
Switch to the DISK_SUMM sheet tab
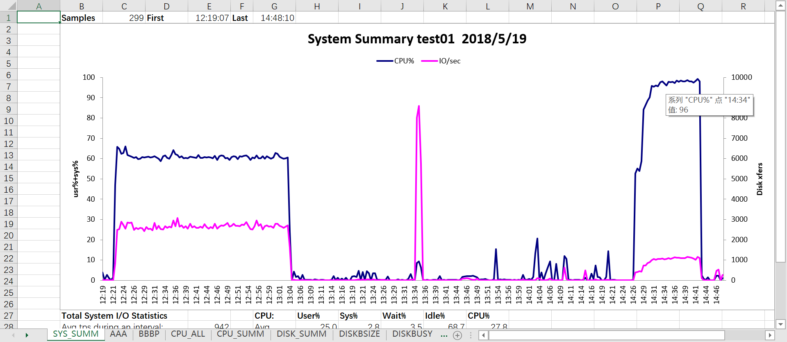tap(301, 334)
